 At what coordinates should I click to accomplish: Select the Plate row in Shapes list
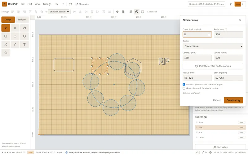[220, 122]
